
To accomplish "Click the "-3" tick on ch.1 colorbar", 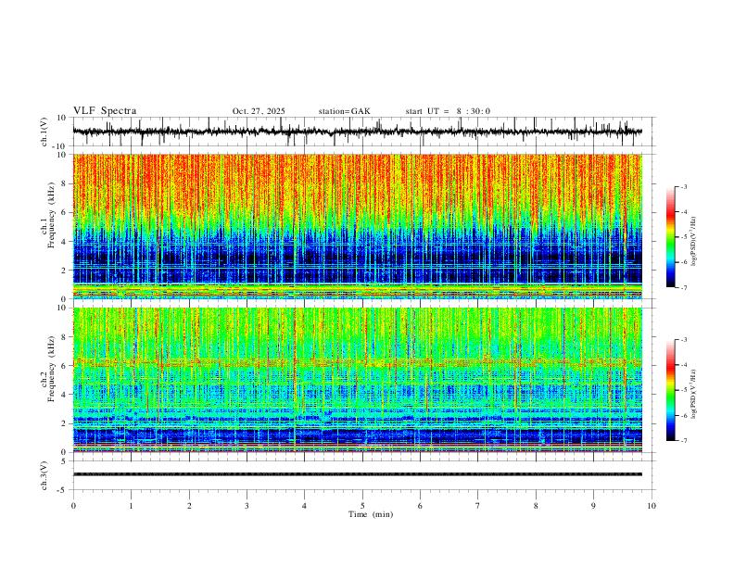I will click(x=683, y=186).
